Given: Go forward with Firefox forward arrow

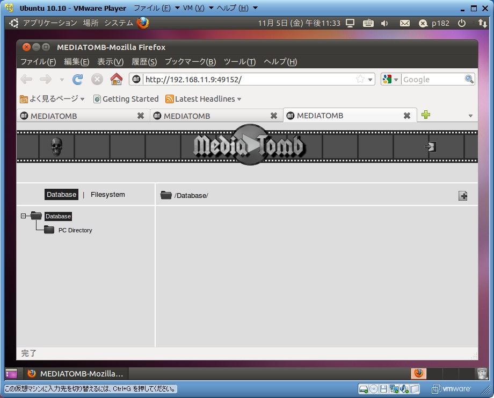Looking at the screenshot, I should [46, 79].
